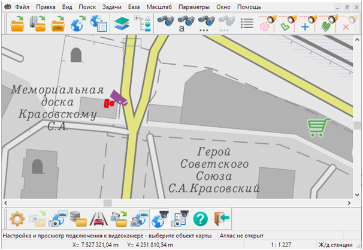This screenshot has width=363, height=250.
Task: Click the road icon in bottom toolbar
Action: click(98, 218)
